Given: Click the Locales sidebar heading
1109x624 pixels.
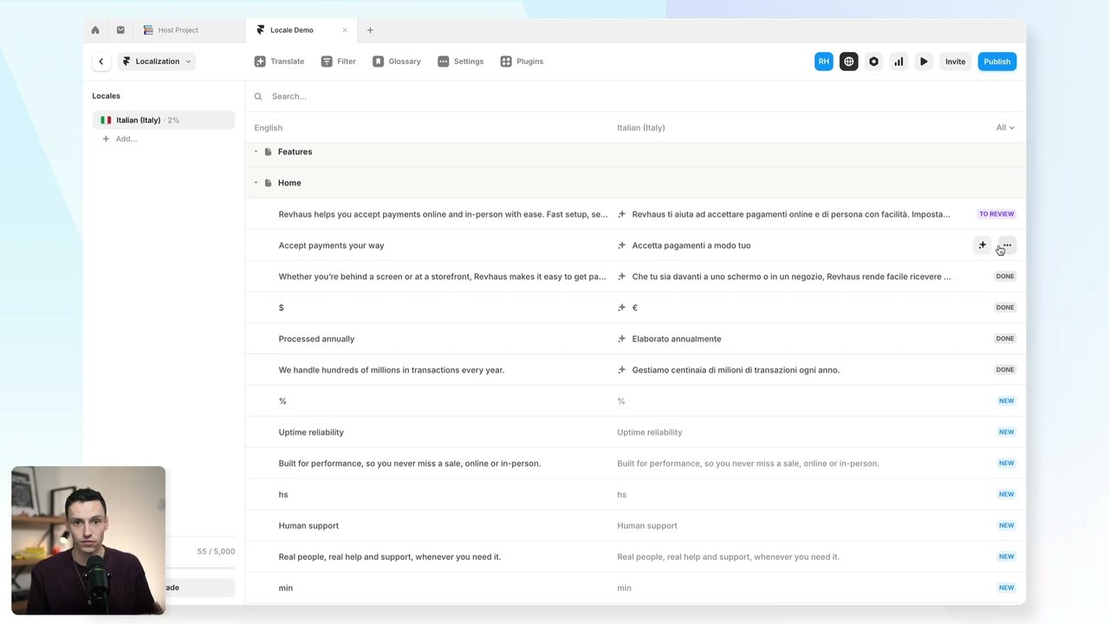Looking at the screenshot, I should click(x=107, y=96).
